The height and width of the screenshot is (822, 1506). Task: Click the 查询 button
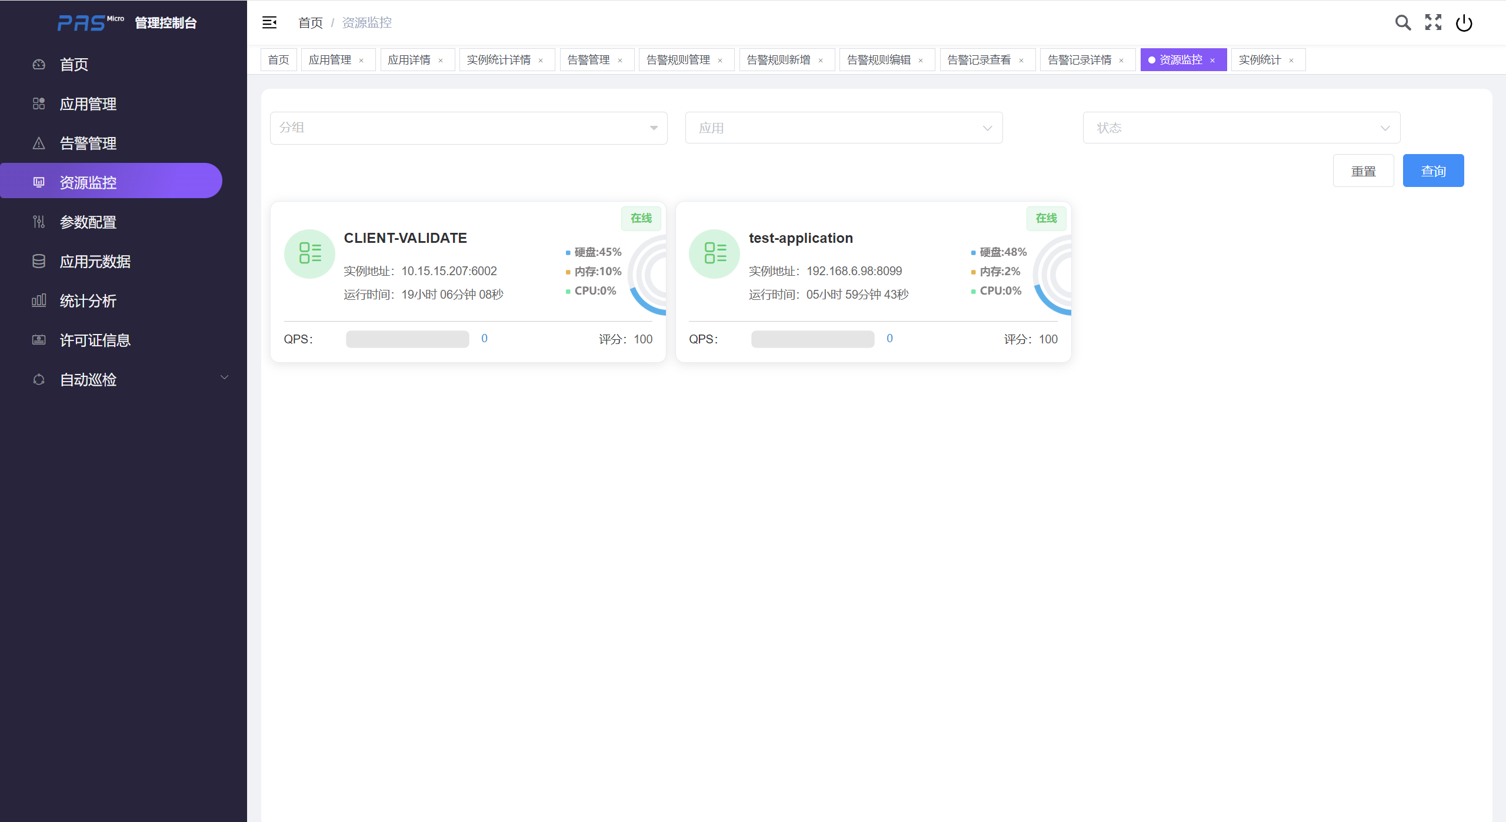(x=1433, y=171)
